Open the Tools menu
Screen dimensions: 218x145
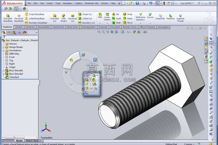[x=58, y=3]
